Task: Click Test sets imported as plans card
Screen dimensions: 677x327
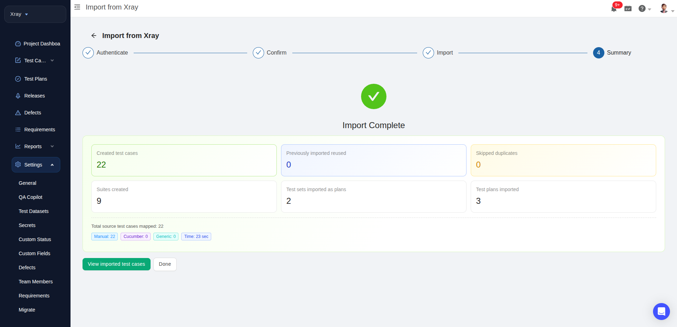Action: pos(374,196)
